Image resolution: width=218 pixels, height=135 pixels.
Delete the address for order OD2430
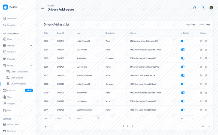206,76
